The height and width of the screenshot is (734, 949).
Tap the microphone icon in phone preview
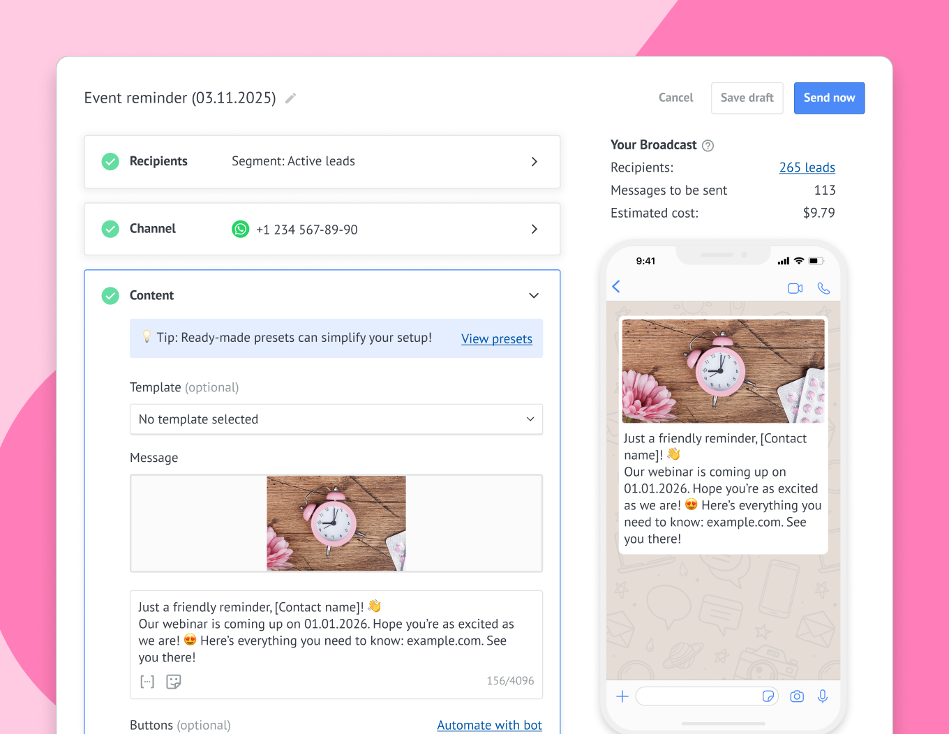pyautogui.click(x=823, y=696)
